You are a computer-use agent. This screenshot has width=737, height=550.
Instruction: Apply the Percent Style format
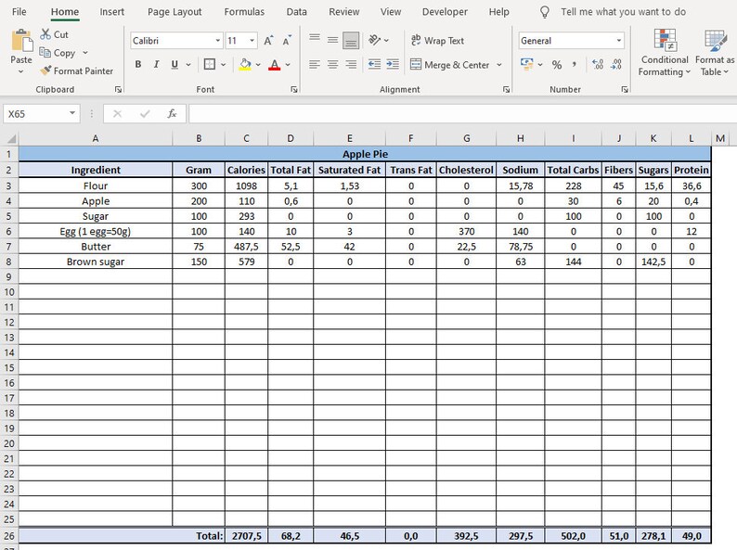point(557,64)
